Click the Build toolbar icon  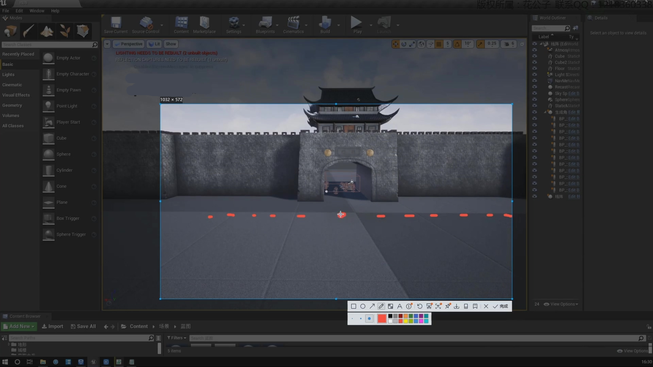(x=325, y=25)
